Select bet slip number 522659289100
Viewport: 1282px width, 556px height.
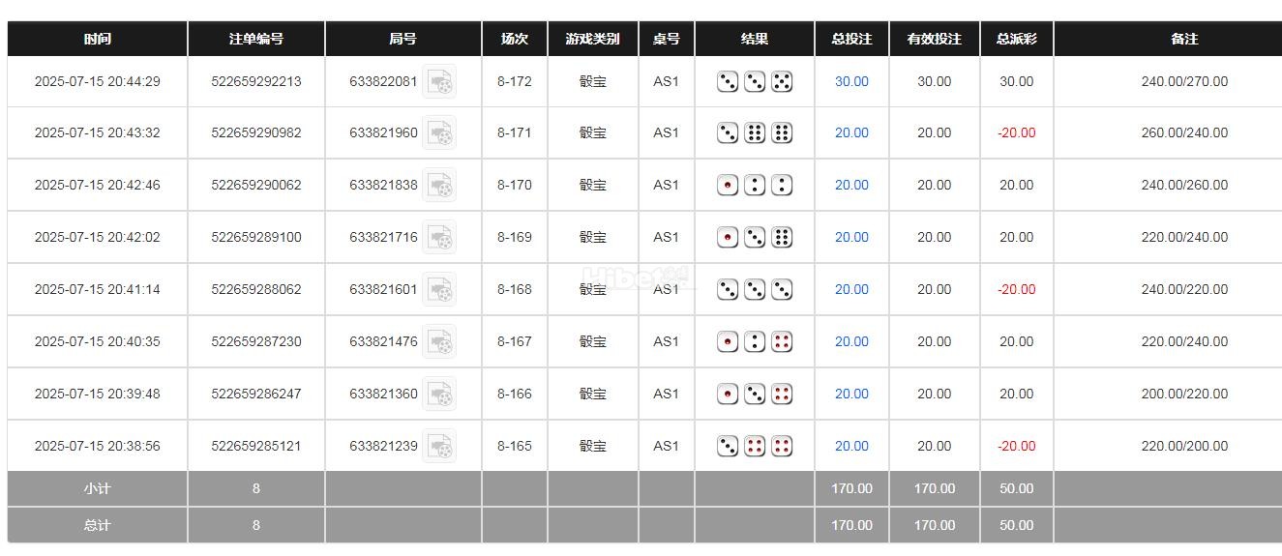[x=256, y=238]
